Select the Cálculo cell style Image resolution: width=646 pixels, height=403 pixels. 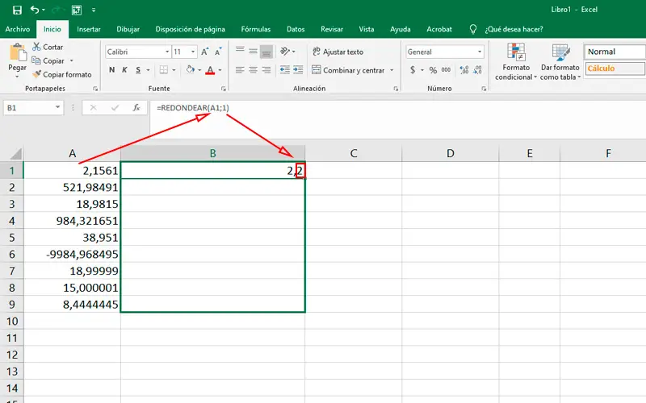tap(615, 69)
